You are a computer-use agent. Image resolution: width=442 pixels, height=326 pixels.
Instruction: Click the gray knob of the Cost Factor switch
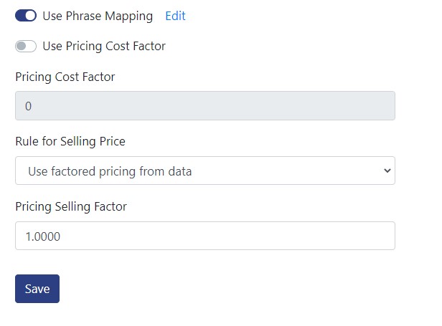pos(21,46)
